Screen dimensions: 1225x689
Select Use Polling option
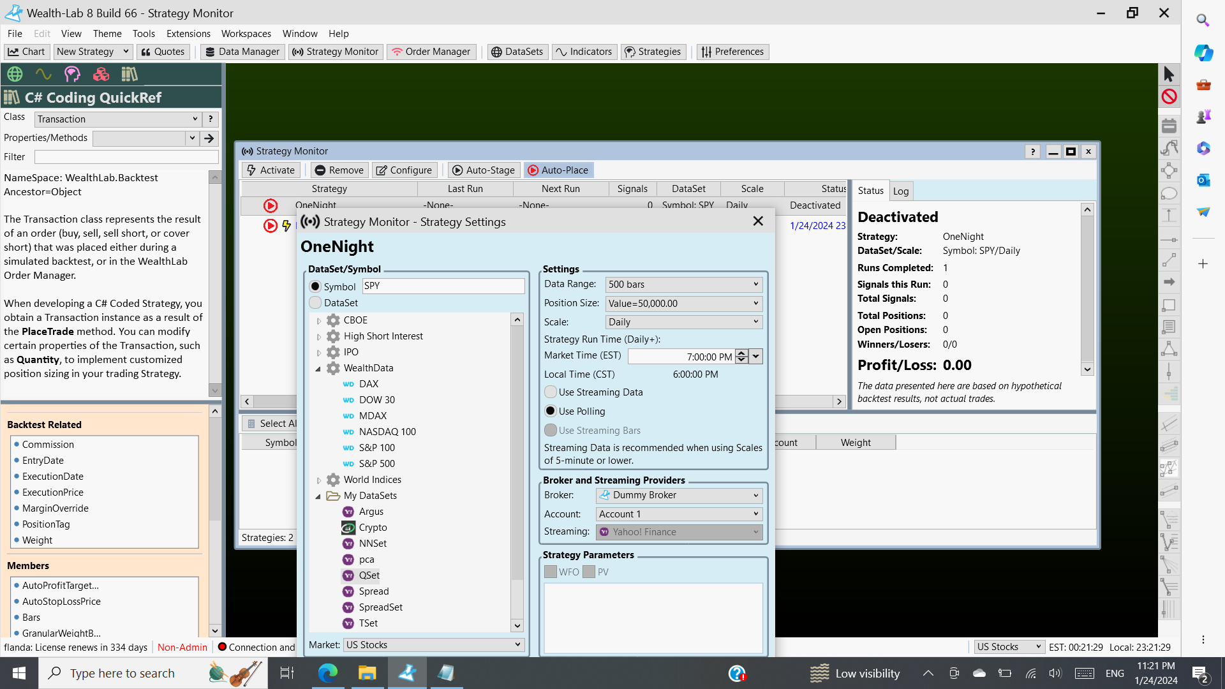pyautogui.click(x=550, y=411)
